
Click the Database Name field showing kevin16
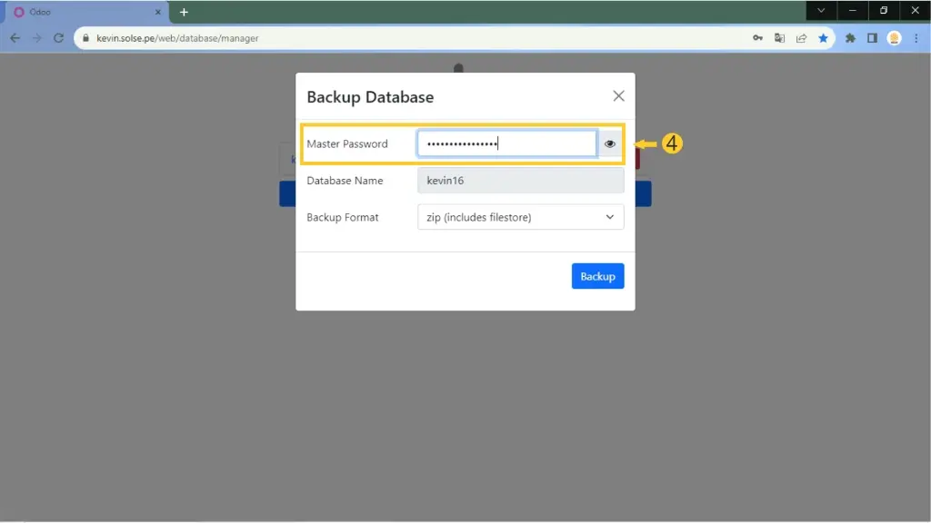point(520,181)
